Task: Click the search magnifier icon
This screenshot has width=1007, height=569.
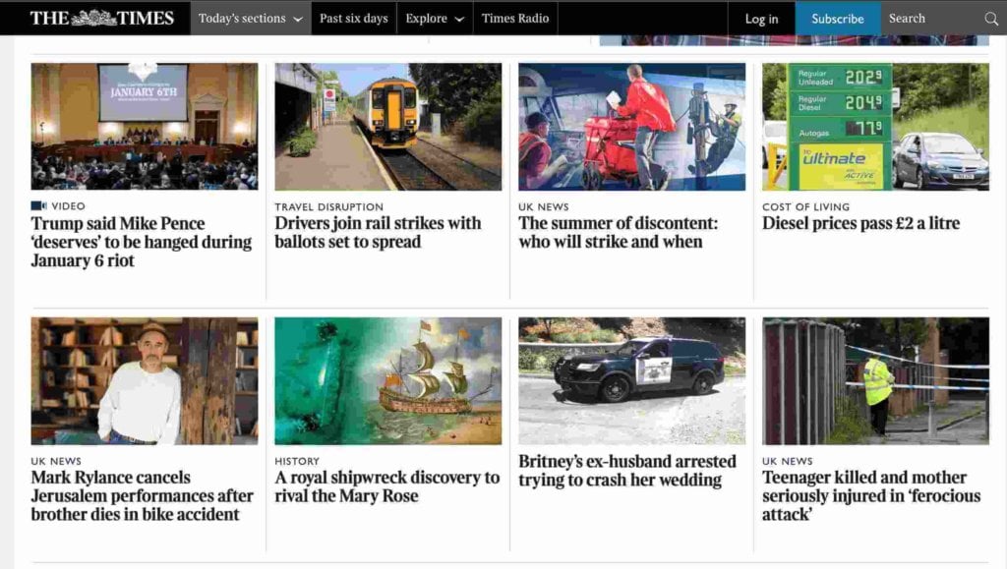Action: [x=991, y=18]
